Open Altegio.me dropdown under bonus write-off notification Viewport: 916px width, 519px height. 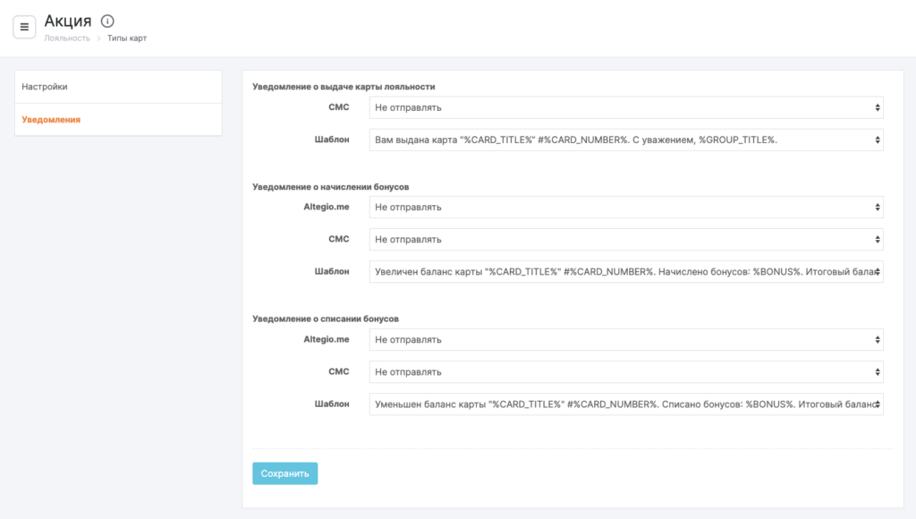coord(625,339)
